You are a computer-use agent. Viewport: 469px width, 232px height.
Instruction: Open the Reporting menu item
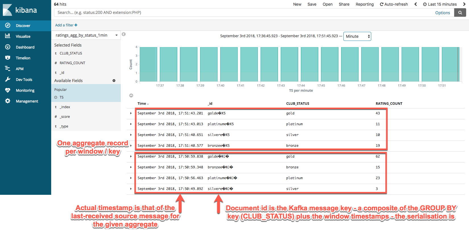tap(364, 4)
